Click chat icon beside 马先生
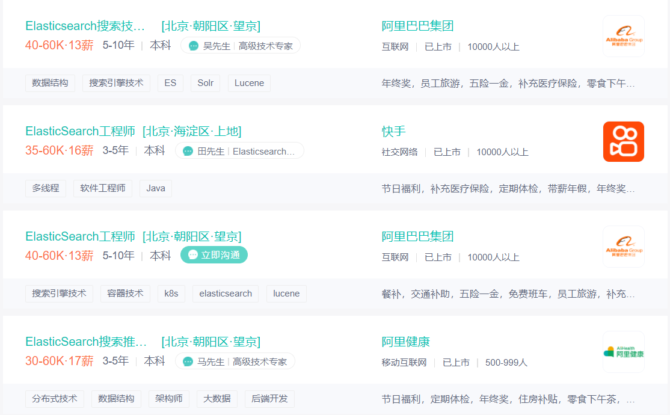This screenshot has height=415, width=670. pos(188,361)
